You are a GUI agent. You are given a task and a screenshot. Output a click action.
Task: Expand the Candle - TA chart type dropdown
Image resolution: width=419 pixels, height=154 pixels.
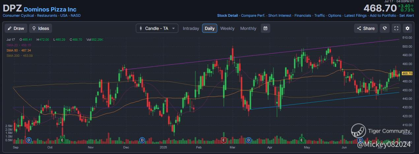coord(157,28)
